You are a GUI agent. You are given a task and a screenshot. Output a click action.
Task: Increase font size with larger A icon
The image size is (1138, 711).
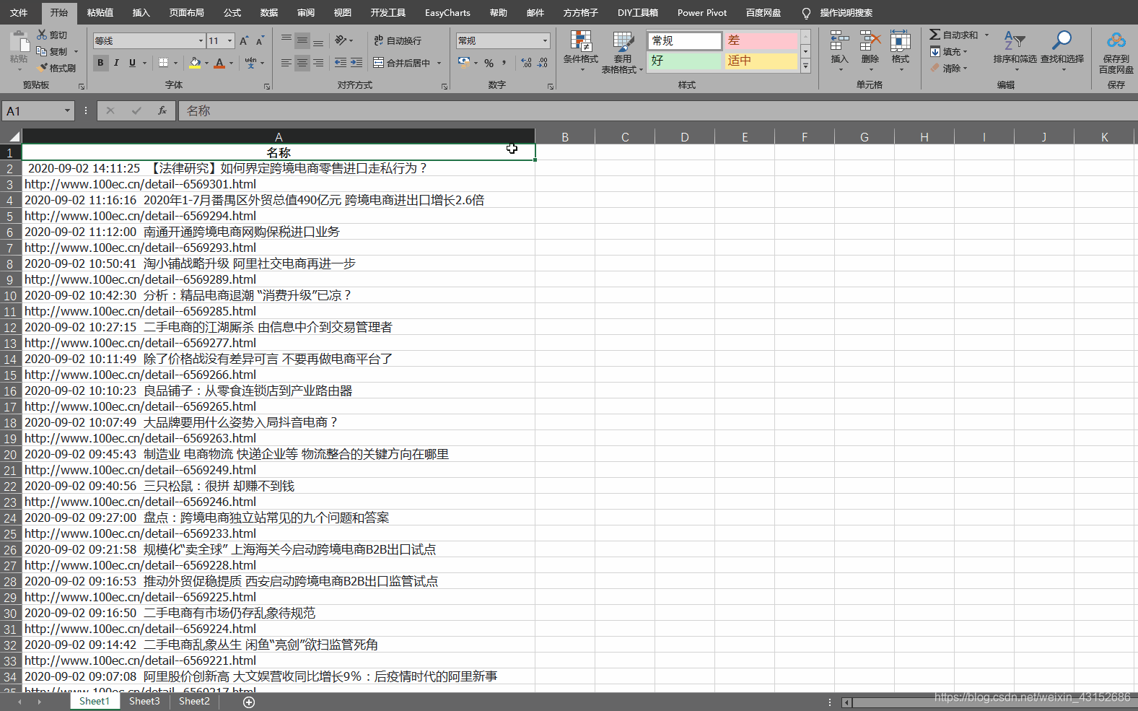(244, 40)
